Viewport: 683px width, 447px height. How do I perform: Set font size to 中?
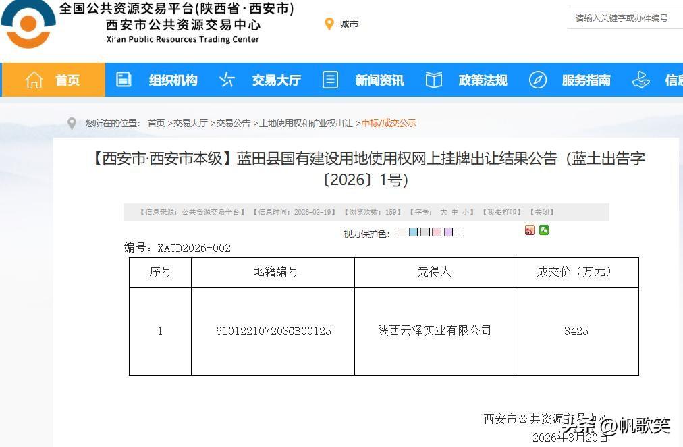click(454, 212)
